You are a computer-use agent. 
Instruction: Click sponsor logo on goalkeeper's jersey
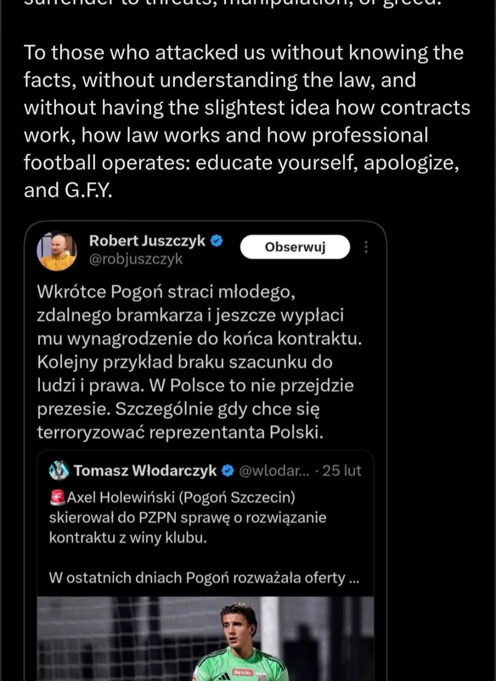(x=243, y=673)
